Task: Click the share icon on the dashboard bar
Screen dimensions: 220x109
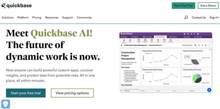Action: click(x=202, y=45)
